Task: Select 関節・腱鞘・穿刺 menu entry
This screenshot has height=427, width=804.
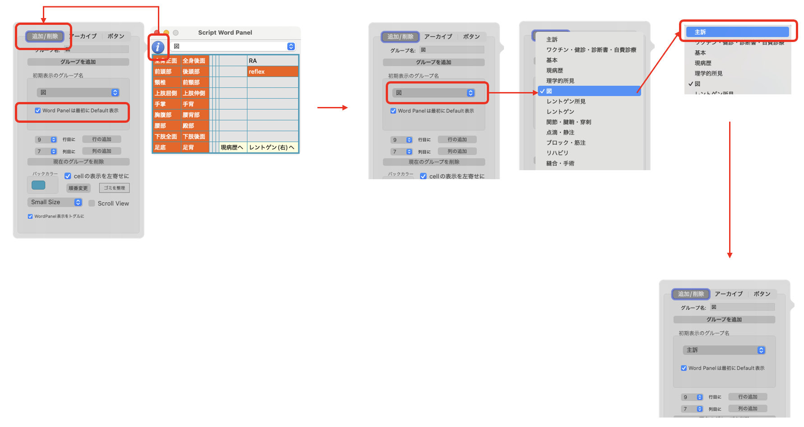Action: click(x=568, y=122)
